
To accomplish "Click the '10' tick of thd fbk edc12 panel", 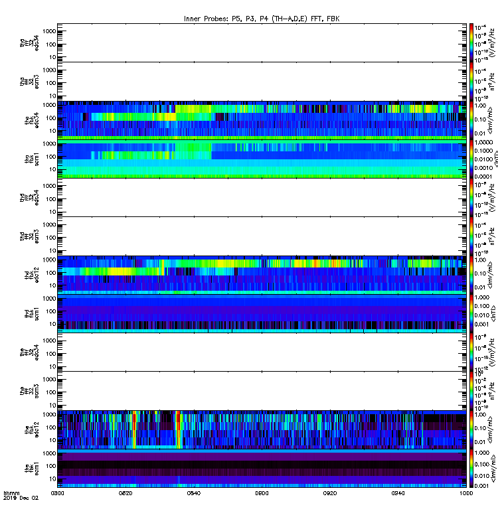I will 52,285.
